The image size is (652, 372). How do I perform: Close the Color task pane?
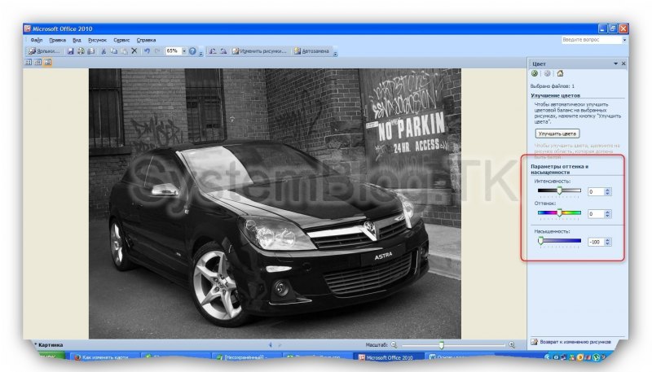pyautogui.click(x=623, y=63)
